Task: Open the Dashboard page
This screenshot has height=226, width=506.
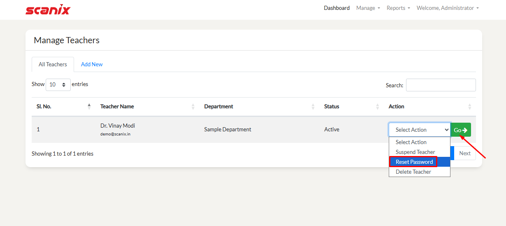Action: click(337, 8)
